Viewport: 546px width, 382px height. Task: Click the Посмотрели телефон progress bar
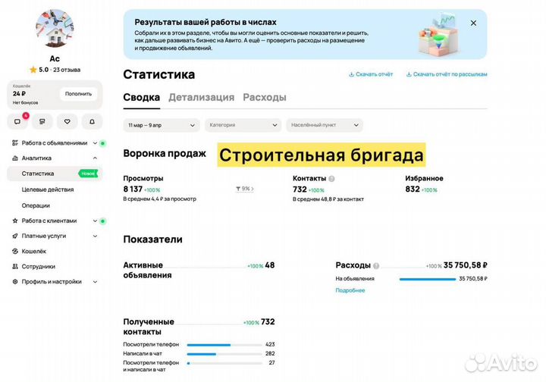tap(224, 345)
